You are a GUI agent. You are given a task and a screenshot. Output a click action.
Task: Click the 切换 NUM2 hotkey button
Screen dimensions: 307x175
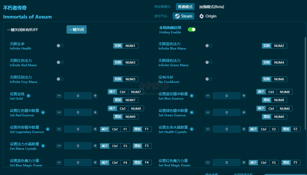274,46
